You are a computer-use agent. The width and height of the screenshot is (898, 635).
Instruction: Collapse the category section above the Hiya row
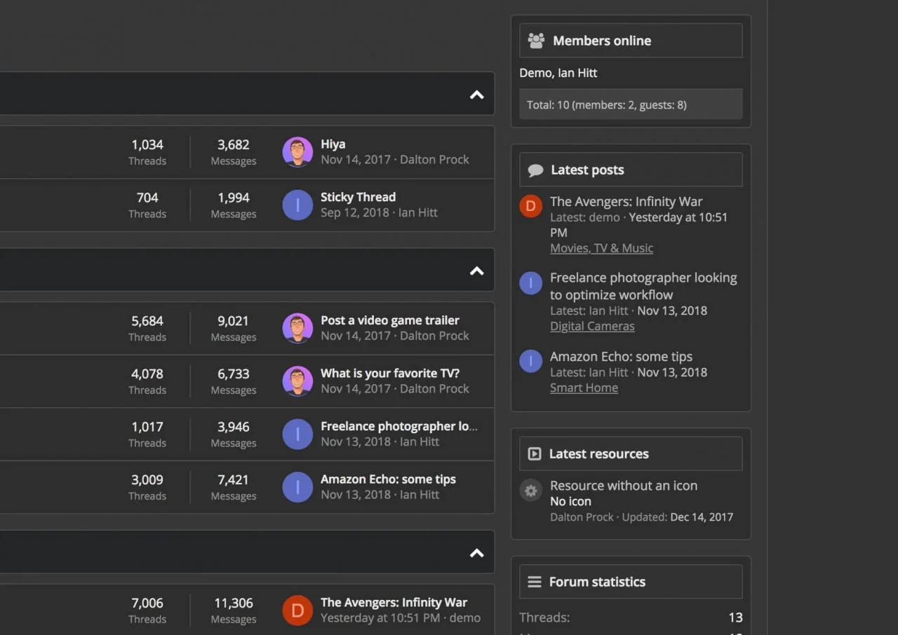pos(477,95)
